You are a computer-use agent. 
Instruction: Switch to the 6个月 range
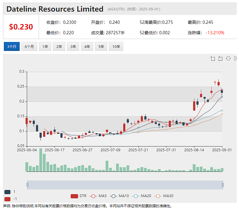(29, 46)
